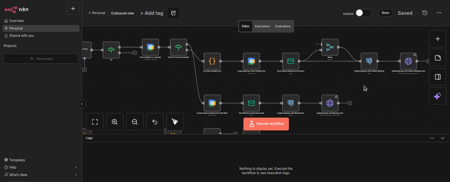Select the Update Monday with Fallback Meeting Links node

click(x=408, y=61)
